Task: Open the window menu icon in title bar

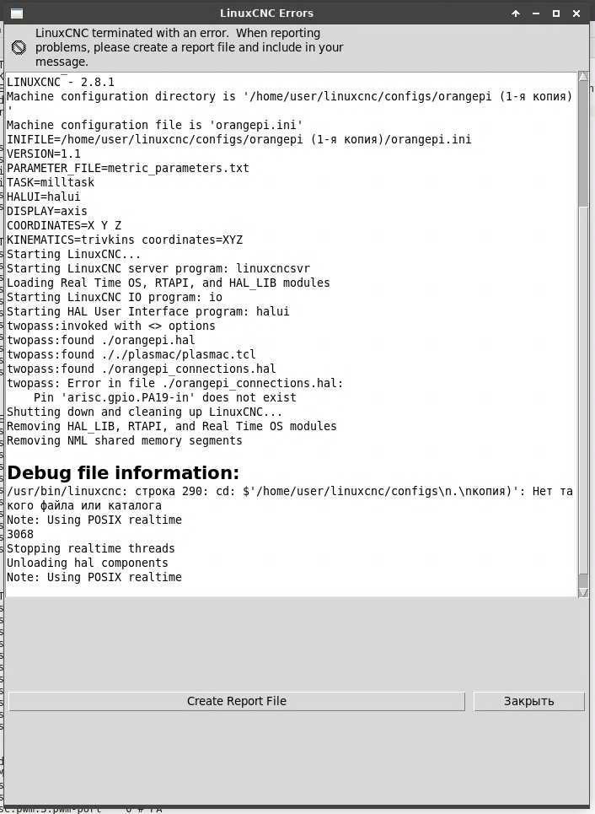Action: 17,13
